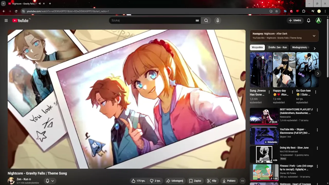Click the Pobierz download button
The width and height of the screenshot is (329, 185).
point(229,181)
